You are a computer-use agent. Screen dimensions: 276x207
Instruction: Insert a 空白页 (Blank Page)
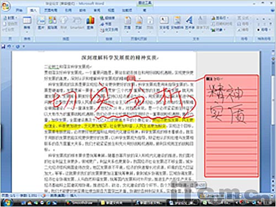pyautogui.click(x=10, y=24)
